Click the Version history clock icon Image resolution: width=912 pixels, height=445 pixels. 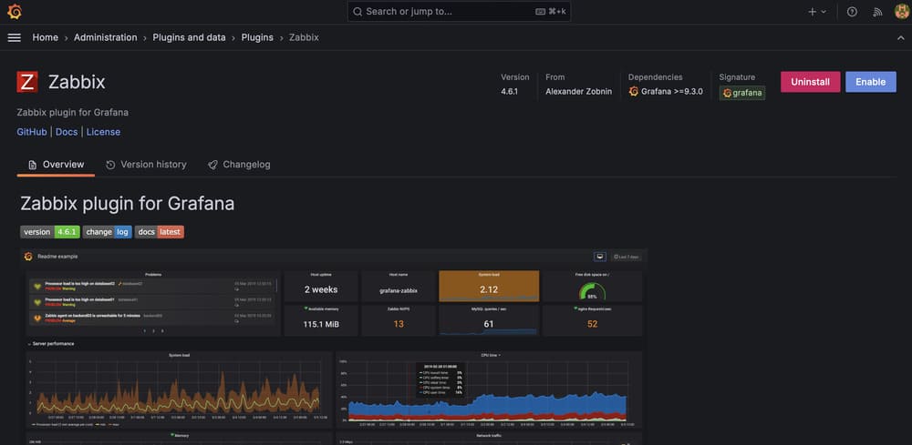click(x=110, y=165)
